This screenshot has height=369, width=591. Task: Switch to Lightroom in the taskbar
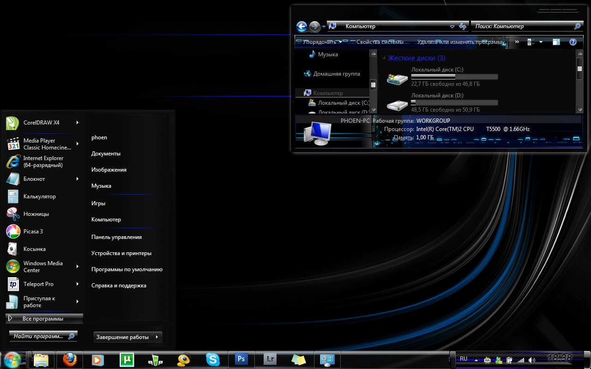tap(270, 359)
